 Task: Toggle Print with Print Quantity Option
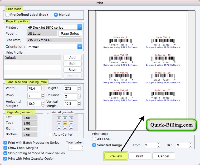5,159
